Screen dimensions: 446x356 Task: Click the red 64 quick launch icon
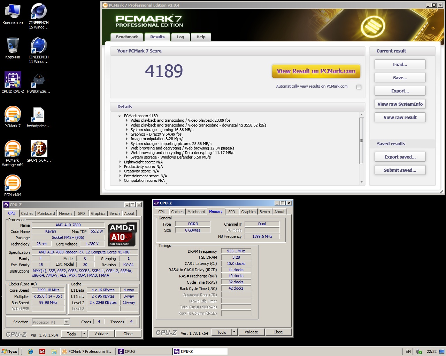click(42, 351)
